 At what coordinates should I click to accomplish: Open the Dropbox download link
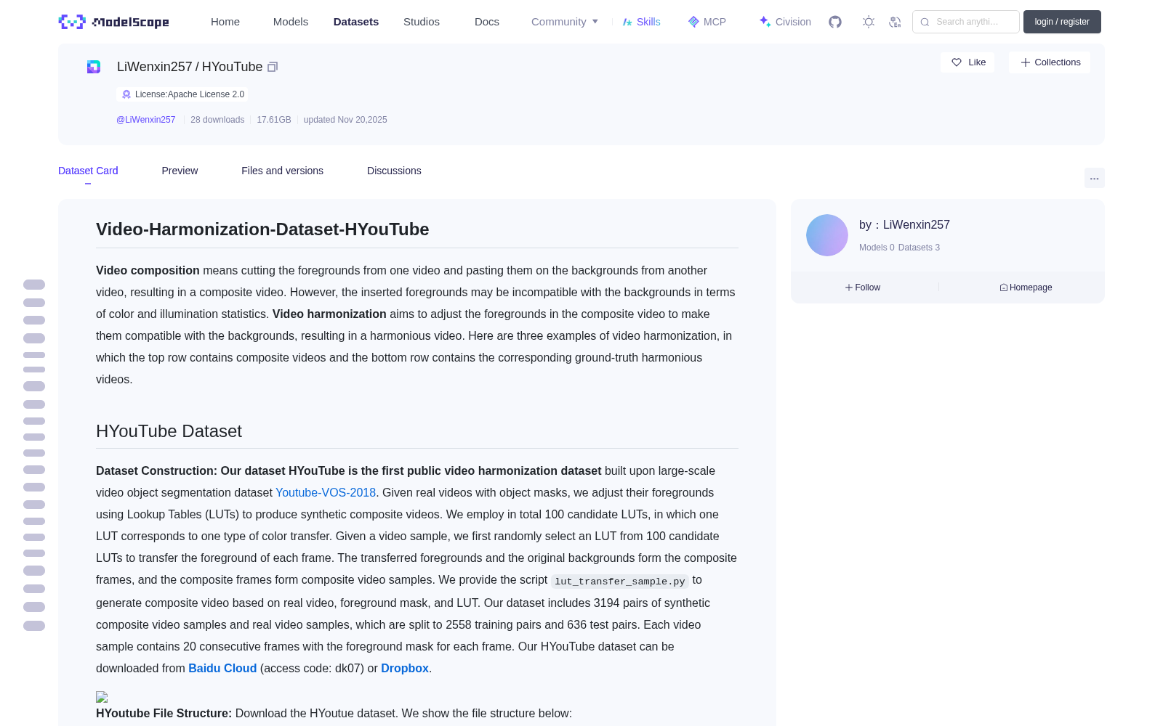[x=405, y=668]
